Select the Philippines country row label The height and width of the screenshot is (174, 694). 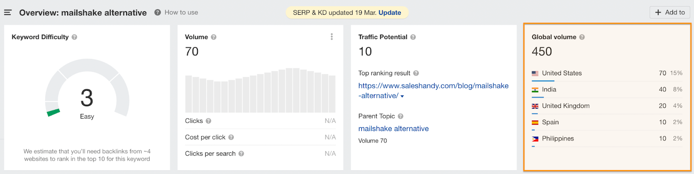[558, 139]
